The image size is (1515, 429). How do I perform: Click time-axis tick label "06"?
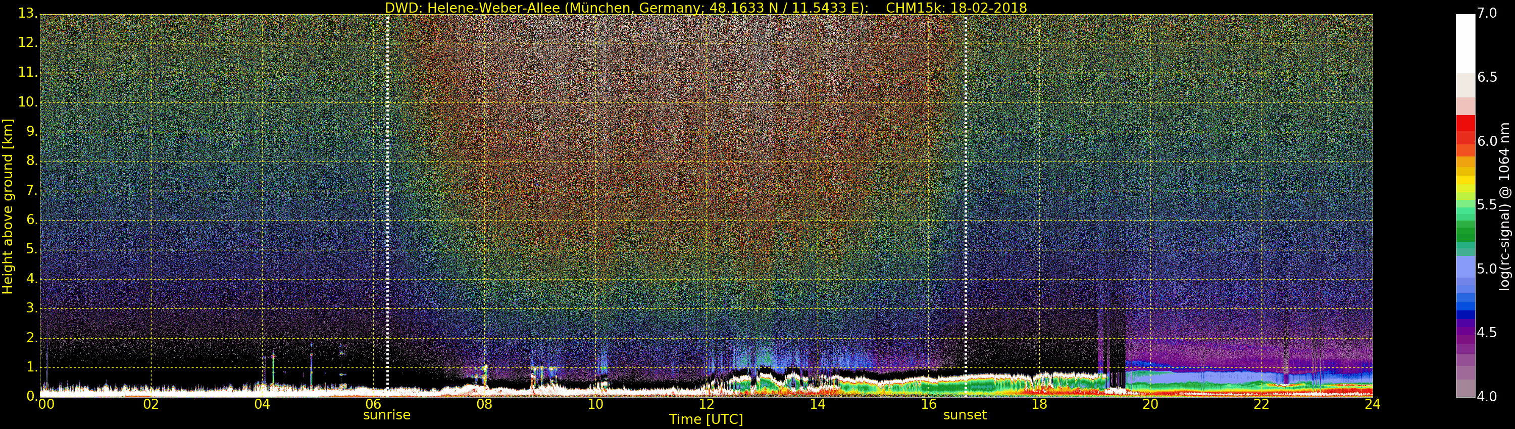(374, 404)
